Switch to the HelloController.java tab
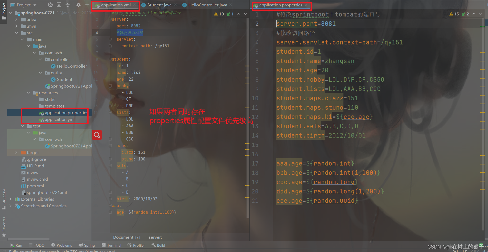This screenshot has height=252, width=488. click(x=208, y=5)
